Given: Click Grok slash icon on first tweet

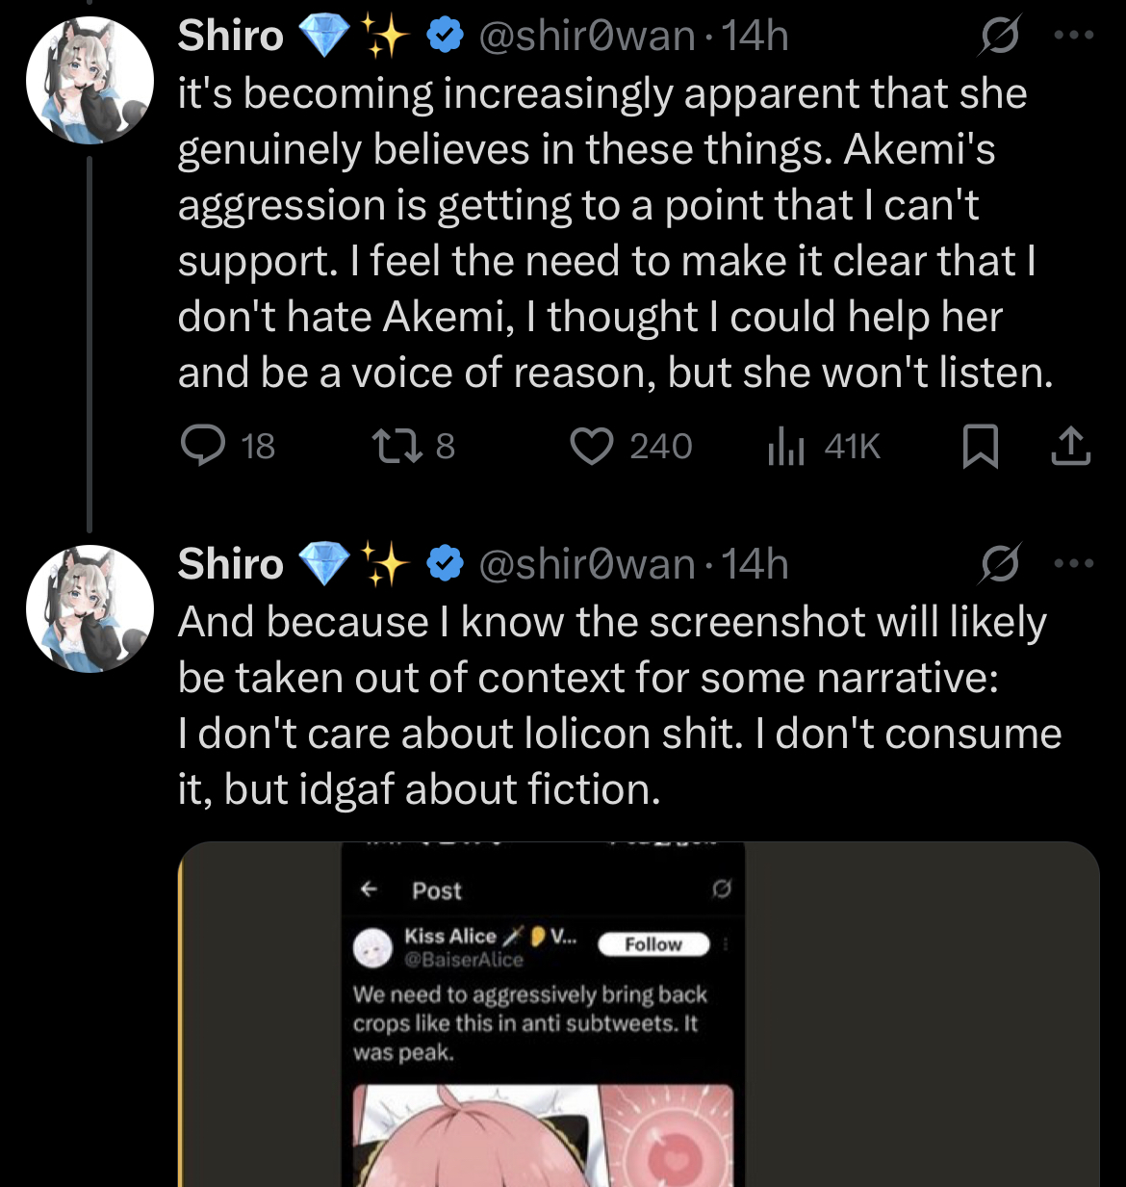Looking at the screenshot, I should [1000, 37].
